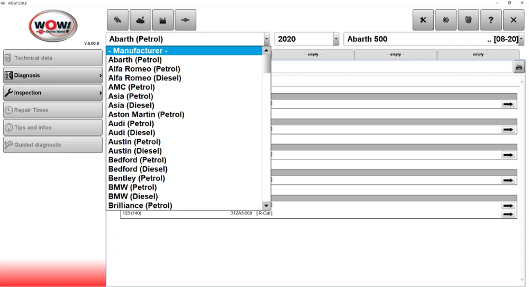The height and width of the screenshot is (287, 529).
Task: Choose Brilliance (Petrol)
Action: 184,205
